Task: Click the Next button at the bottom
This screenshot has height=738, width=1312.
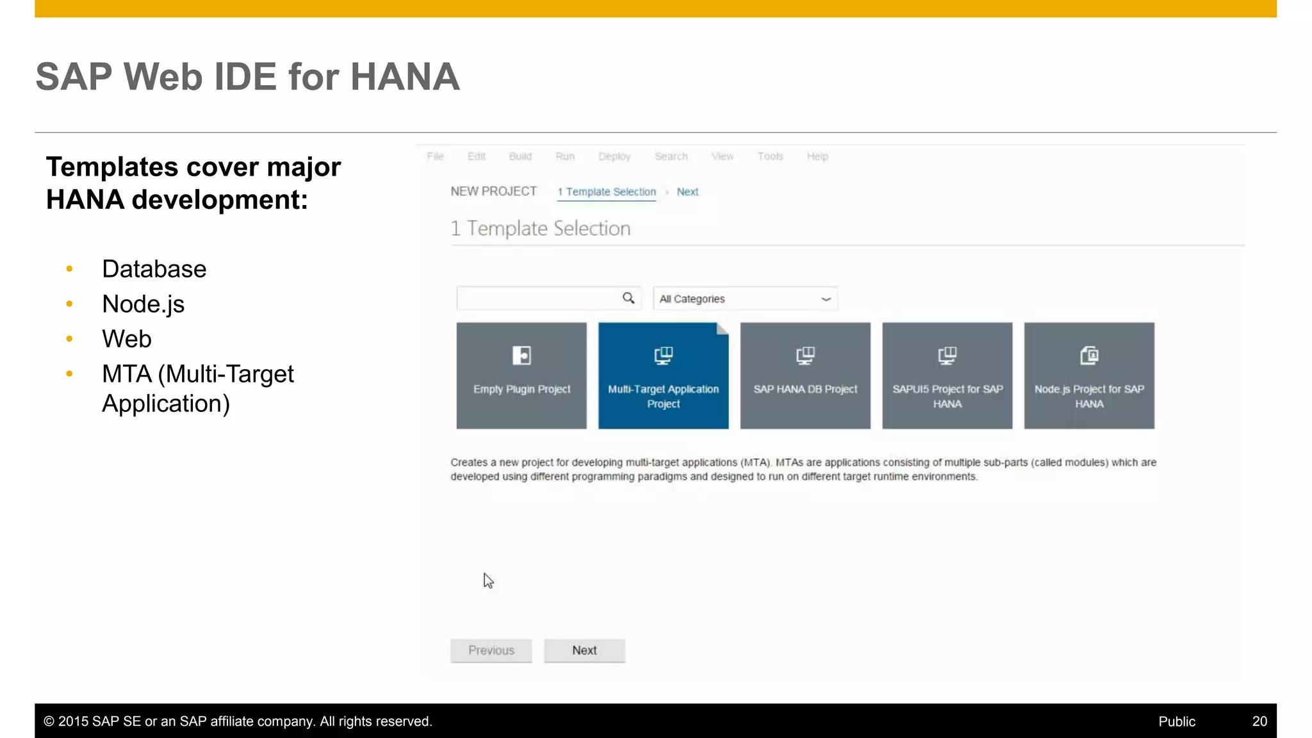Action: 584,650
